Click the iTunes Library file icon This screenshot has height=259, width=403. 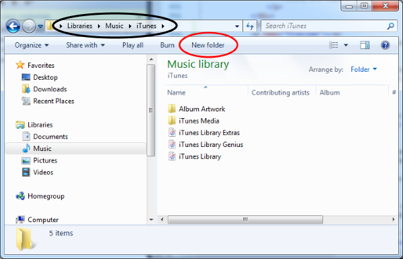[x=172, y=156]
